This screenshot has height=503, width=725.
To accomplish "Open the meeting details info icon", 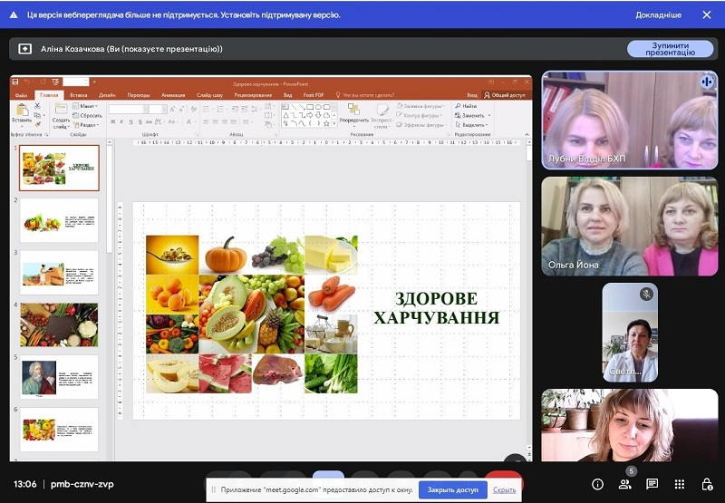I will click(x=597, y=484).
